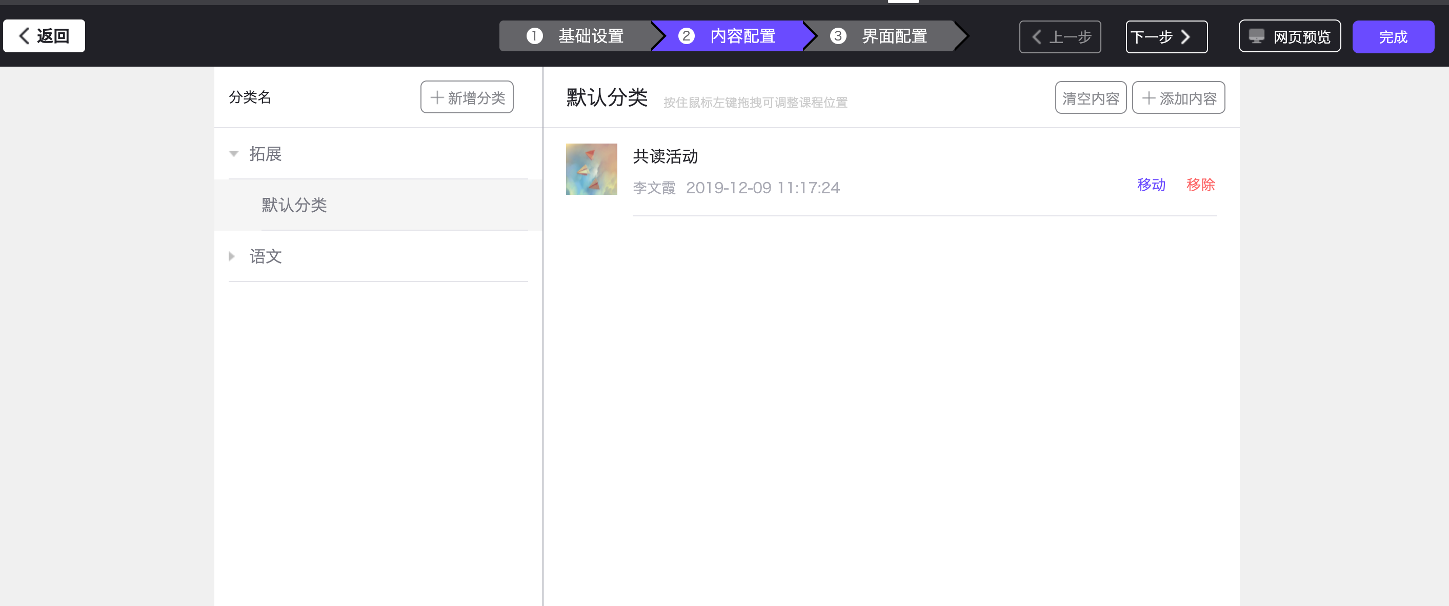Click the 清空内容 button
Screen dimensions: 1449x606
[x=1090, y=98]
